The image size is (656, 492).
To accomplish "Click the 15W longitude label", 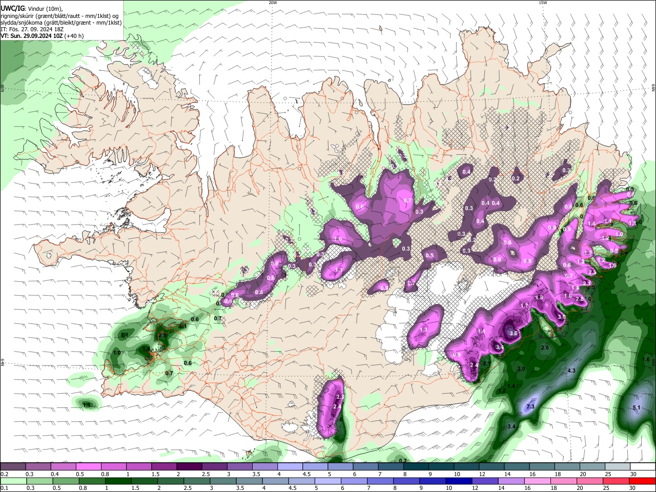I will click(543, 3).
